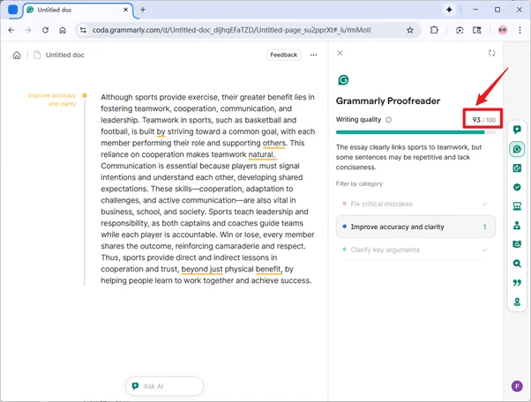The width and height of the screenshot is (531, 402).
Task: Open the browser three-dot menu
Action: tap(520, 30)
